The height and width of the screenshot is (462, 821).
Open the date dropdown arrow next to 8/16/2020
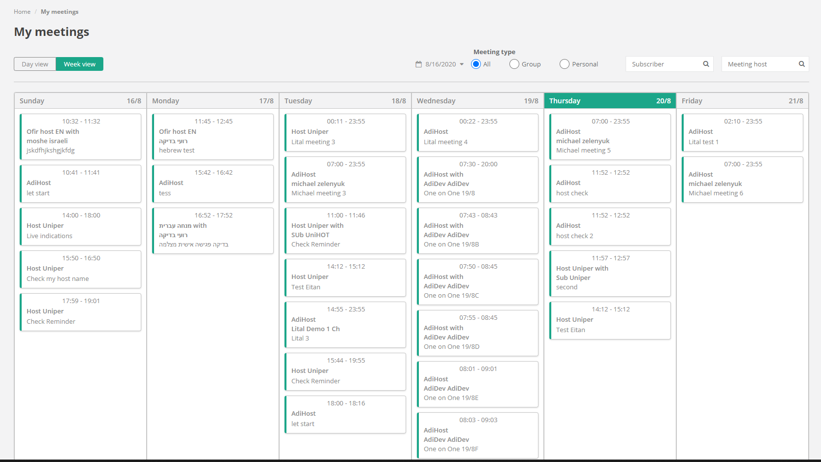462,64
